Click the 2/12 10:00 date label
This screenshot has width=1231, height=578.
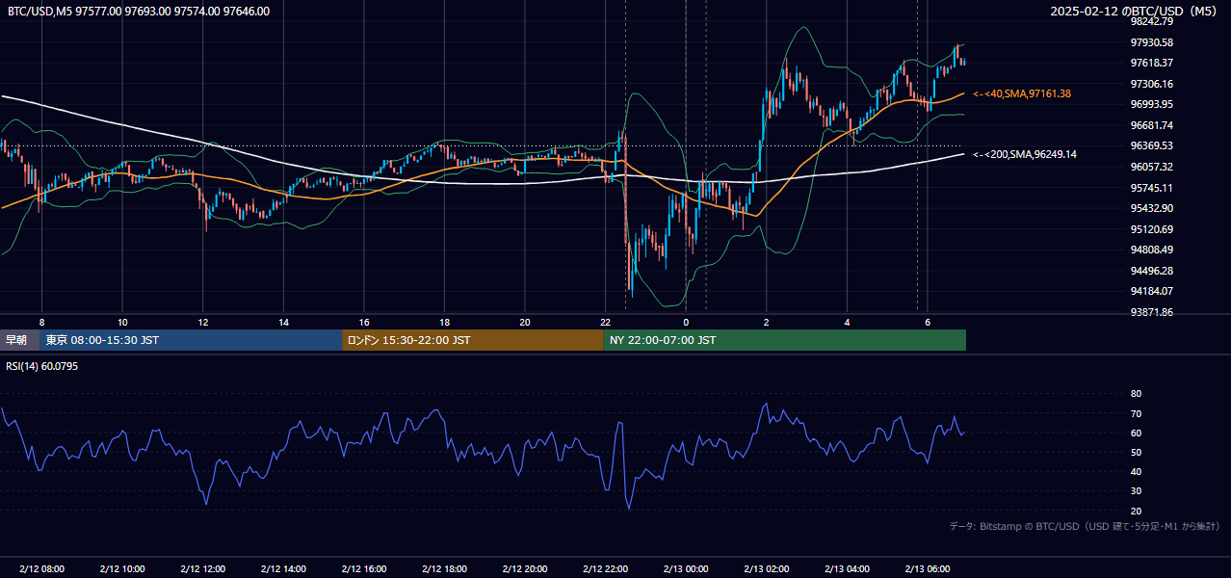click(122, 568)
